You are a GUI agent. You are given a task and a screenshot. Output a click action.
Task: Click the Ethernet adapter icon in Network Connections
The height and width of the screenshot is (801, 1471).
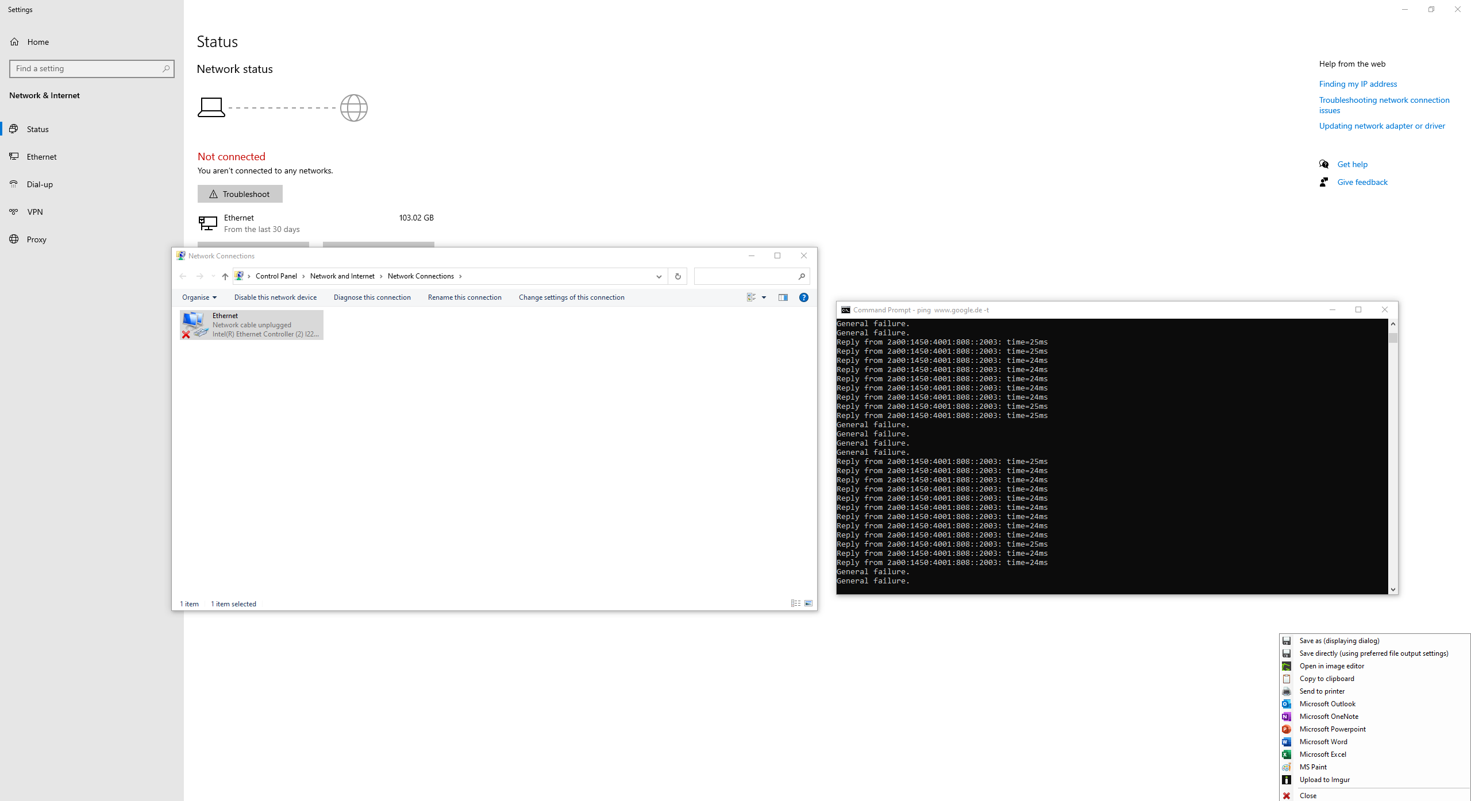point(194,324)
